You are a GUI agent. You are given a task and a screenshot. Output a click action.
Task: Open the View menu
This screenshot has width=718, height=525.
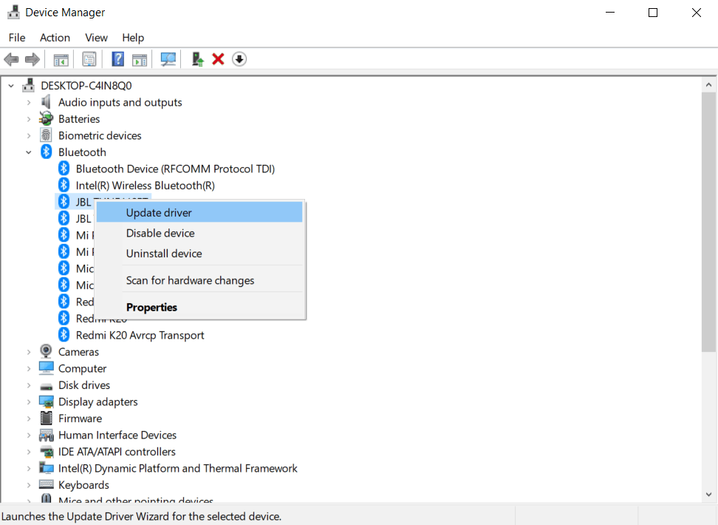click(96, 38)
